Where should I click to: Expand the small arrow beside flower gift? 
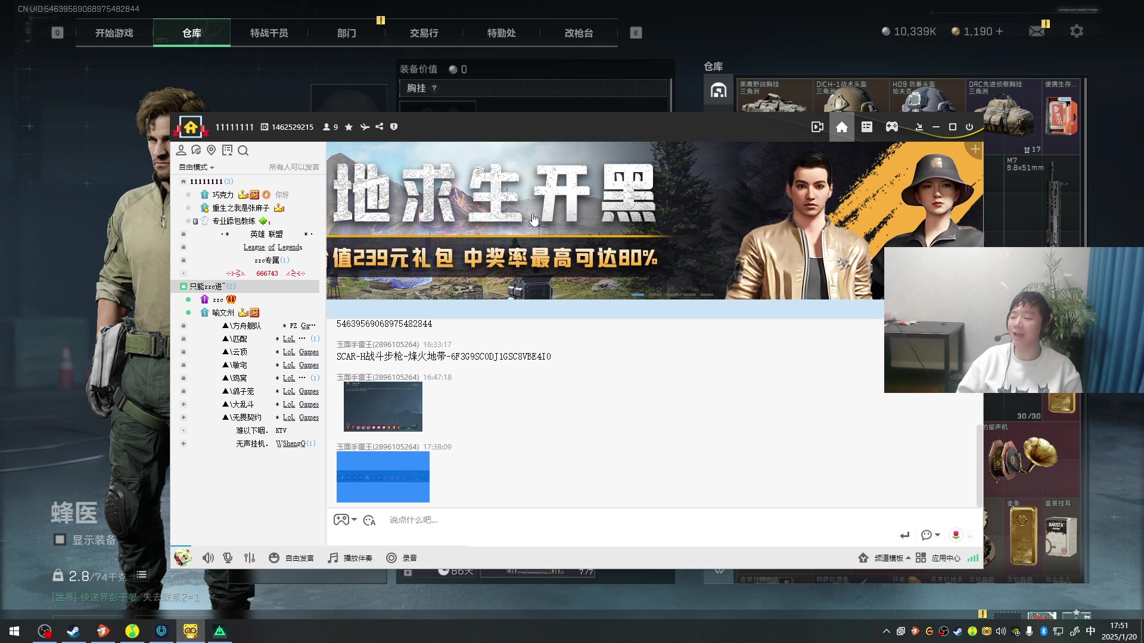point(970,536)
